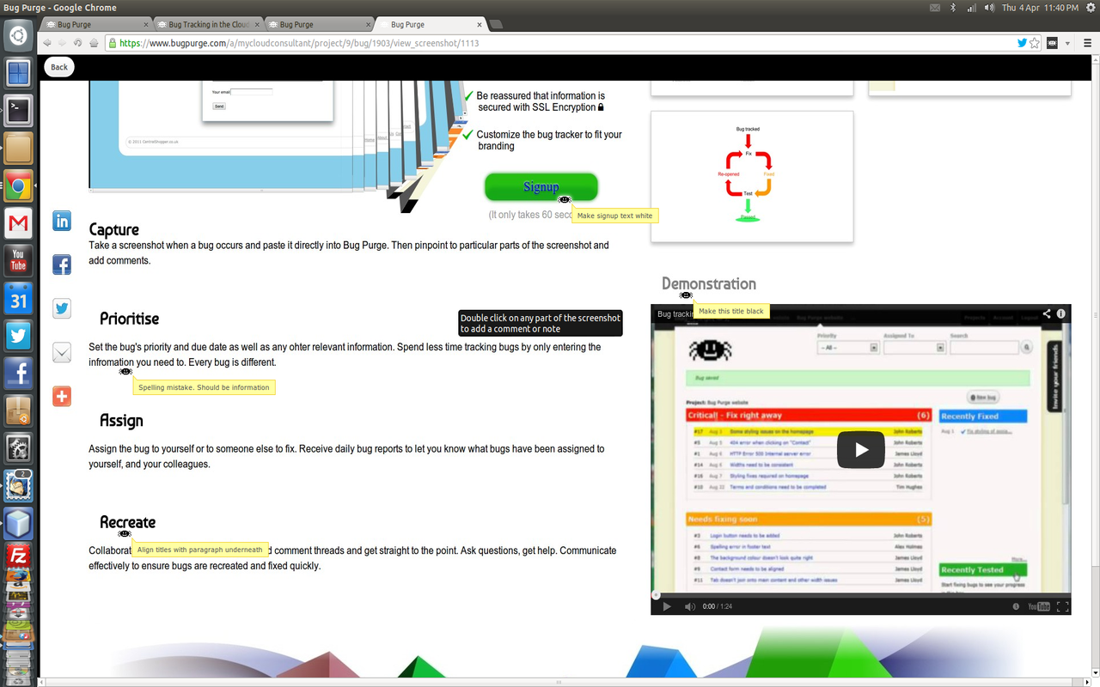The height and width of the screenshot is (687, 1100).
Task: Share the page via Twitter sidebar icon
Action: tap(62, 308)
